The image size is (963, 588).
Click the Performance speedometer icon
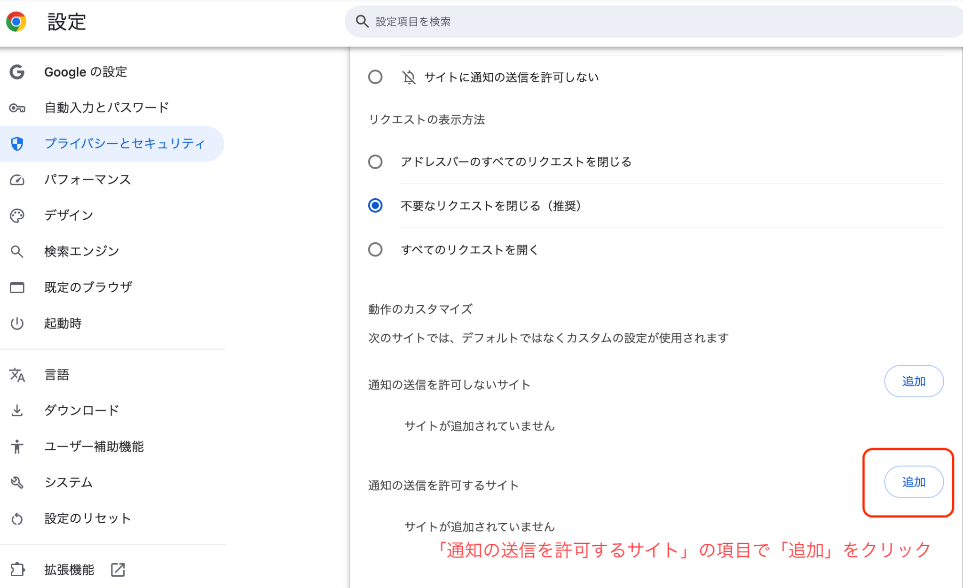click(17, 179)
